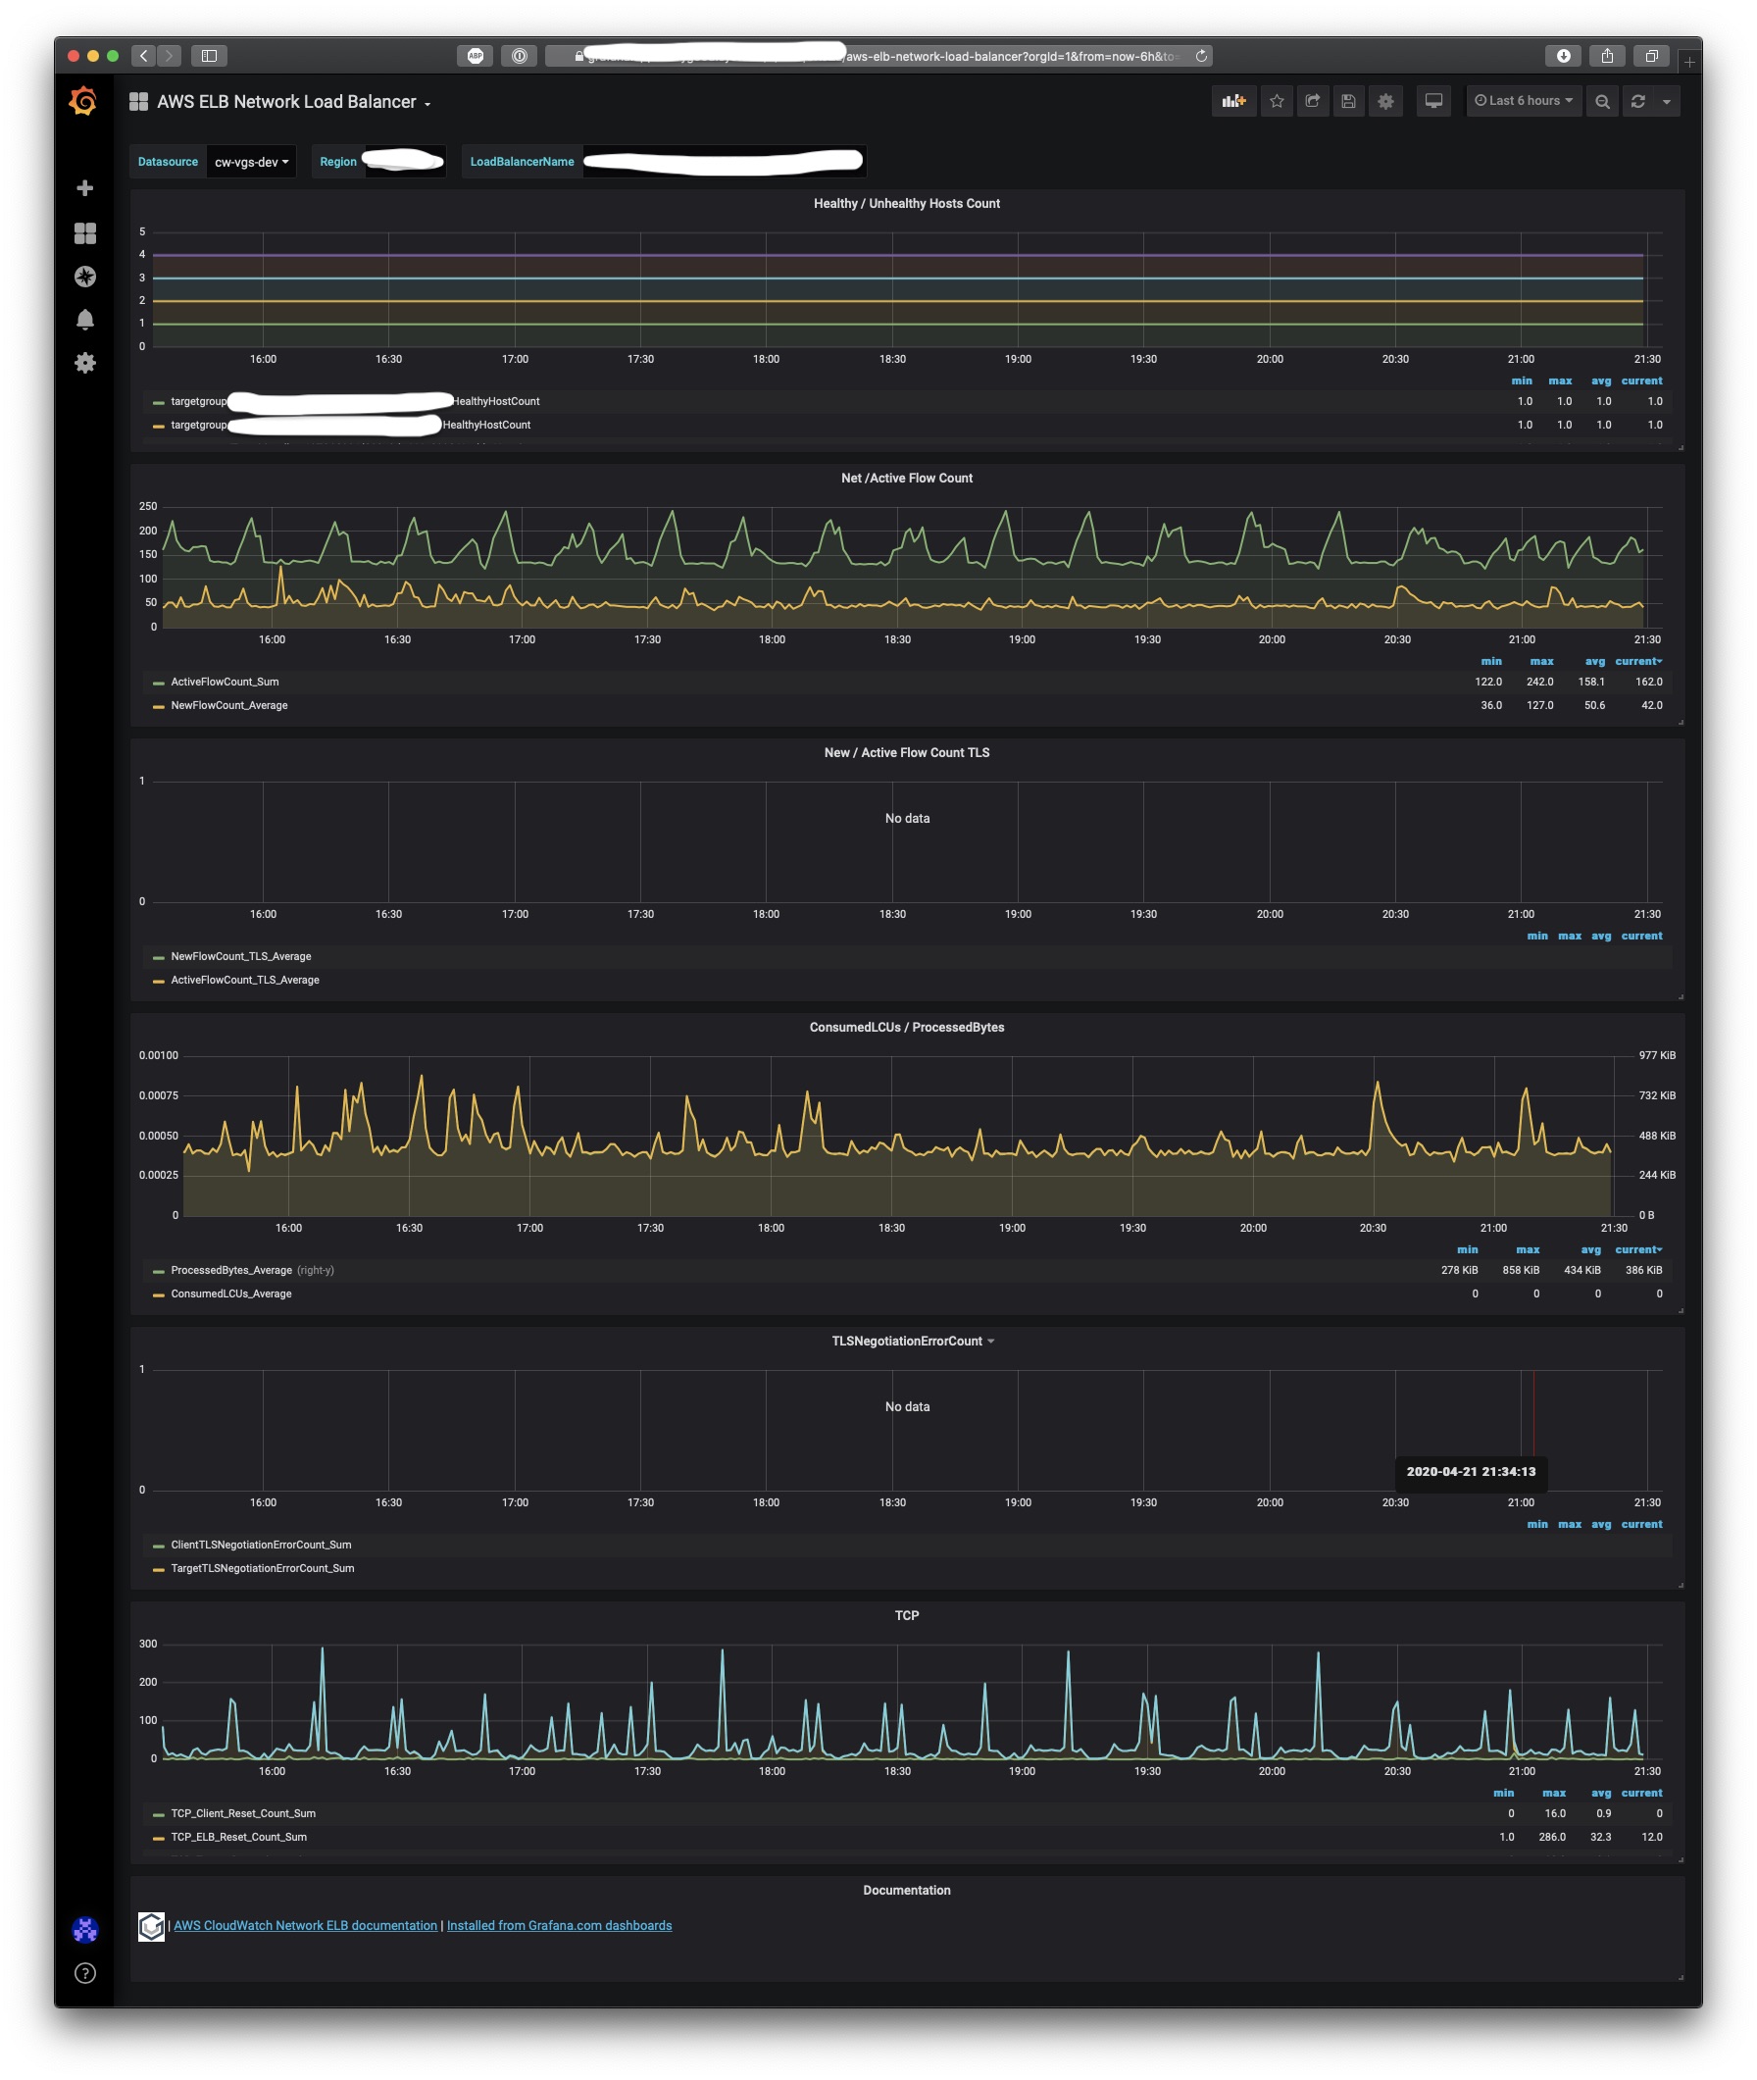The height and width of the screenshot is (2080, 1757).
Task: Show Safari downloads
Action: 1563,56
